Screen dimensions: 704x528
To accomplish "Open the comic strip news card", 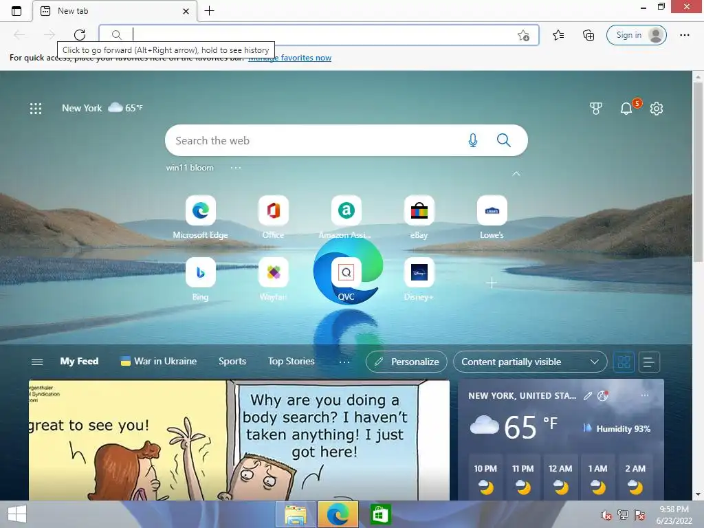I will pyautogui.click(x=239, y=440).
